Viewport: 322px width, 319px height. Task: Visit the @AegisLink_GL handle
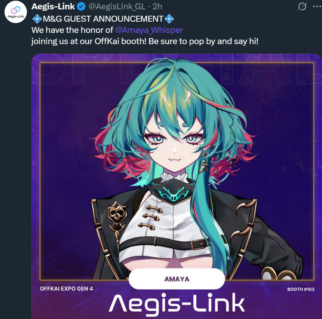click(x=117, y=7)
